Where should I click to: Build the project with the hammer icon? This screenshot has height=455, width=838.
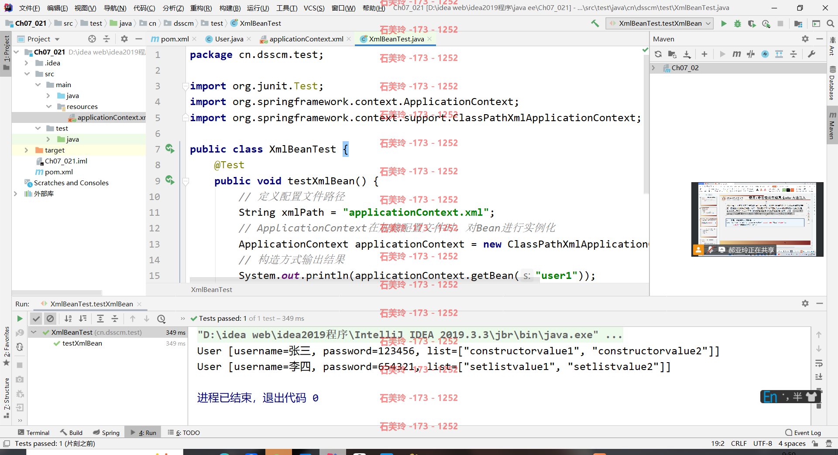click(595, 24)
